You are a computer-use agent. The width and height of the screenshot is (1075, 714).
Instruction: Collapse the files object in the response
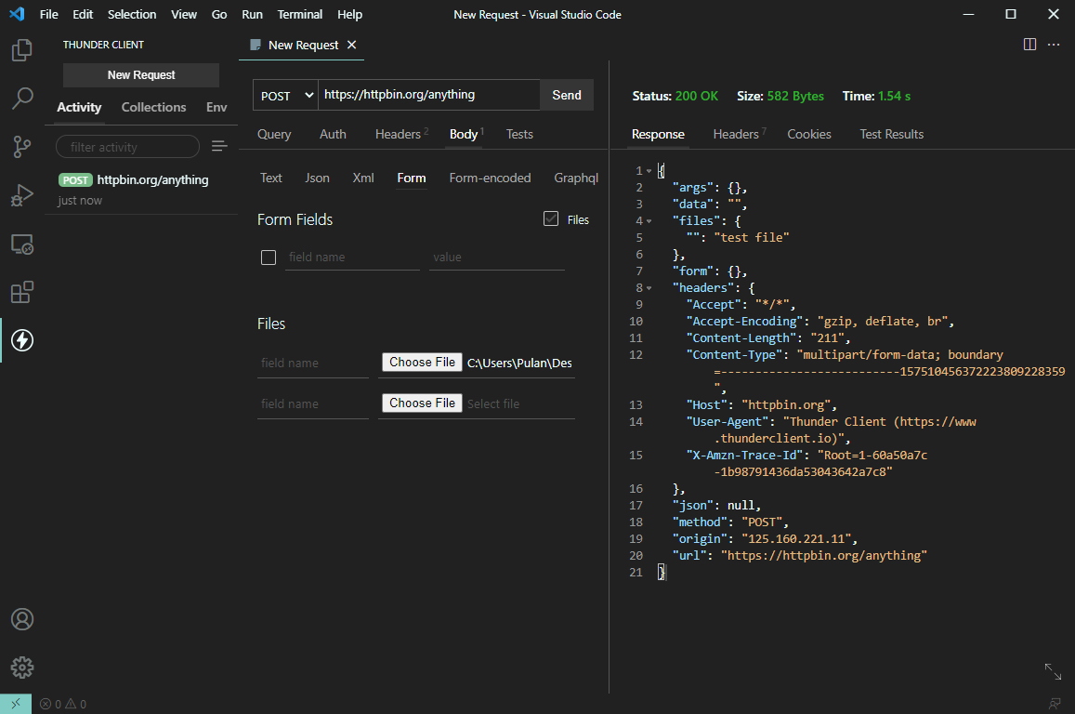point(648,219)
